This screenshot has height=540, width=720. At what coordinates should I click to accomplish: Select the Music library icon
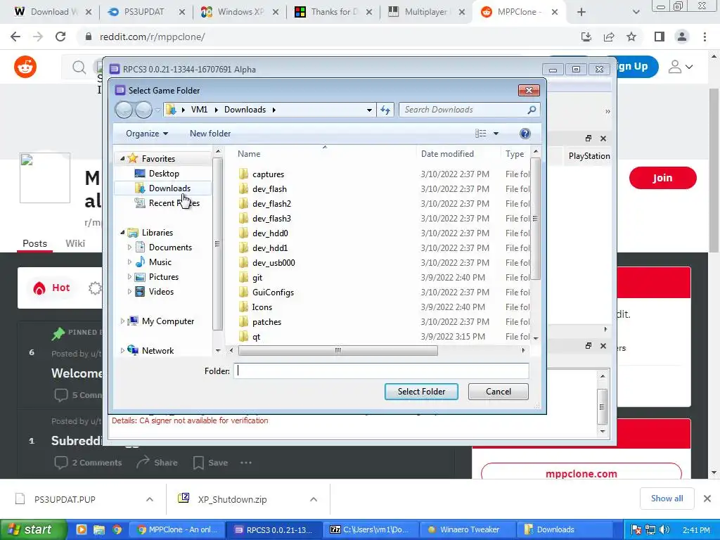click(x=140, y=262)
